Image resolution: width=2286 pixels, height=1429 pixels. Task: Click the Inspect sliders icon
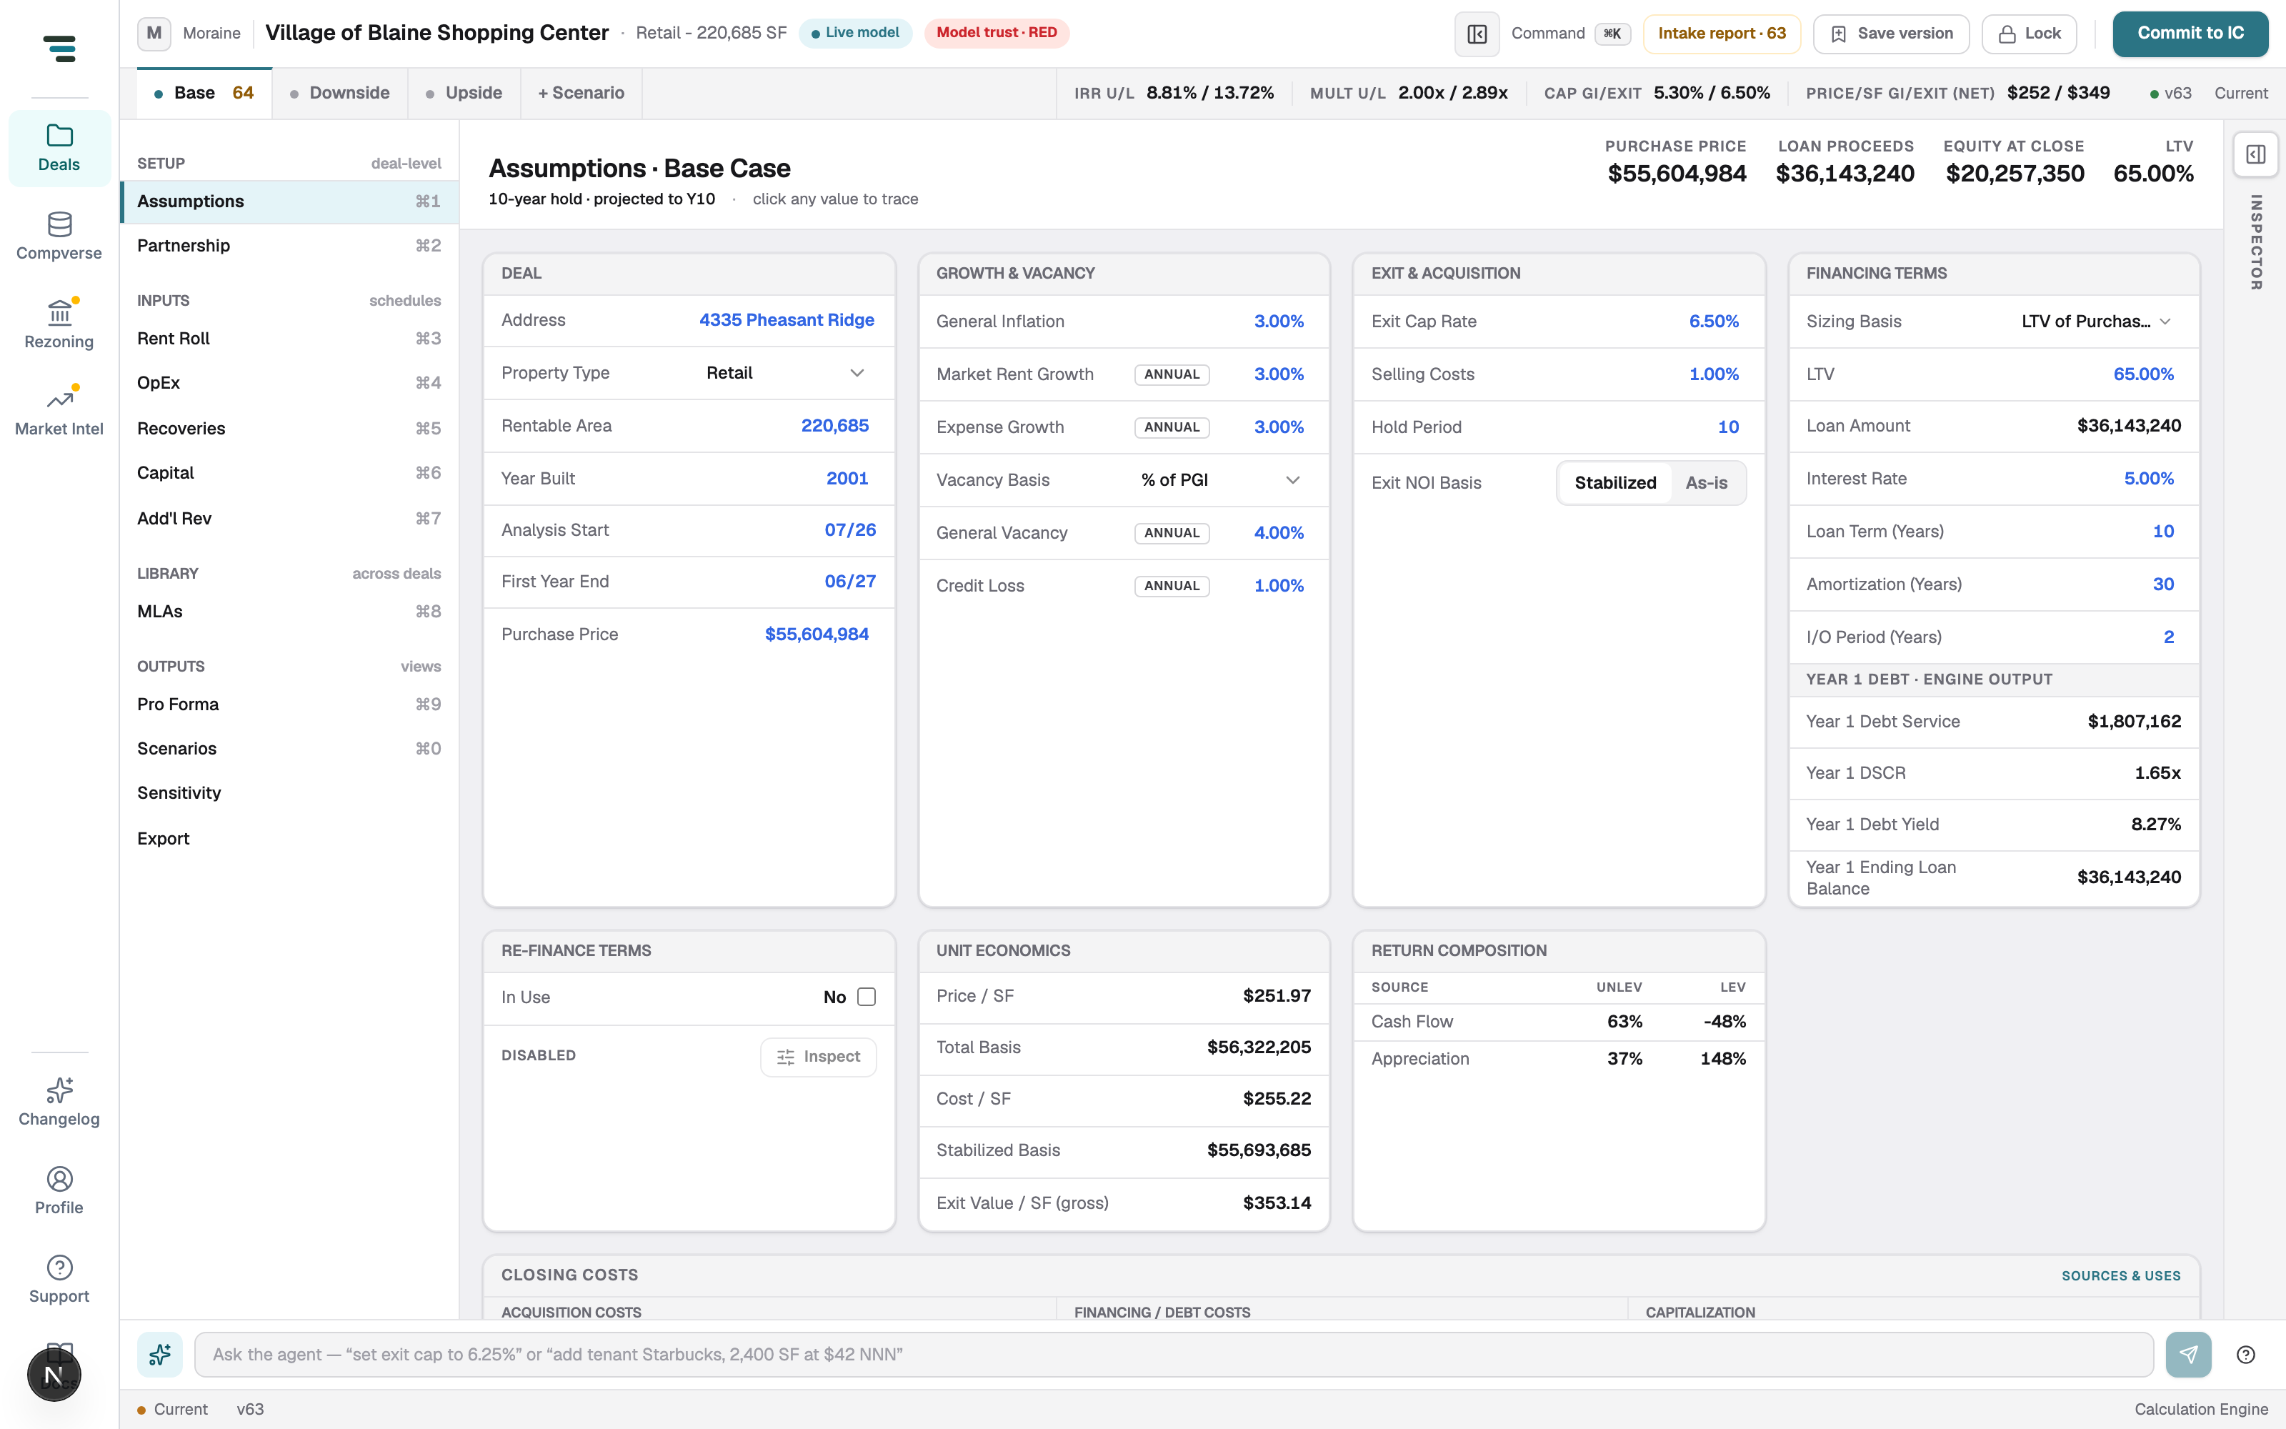point(785,1057)
